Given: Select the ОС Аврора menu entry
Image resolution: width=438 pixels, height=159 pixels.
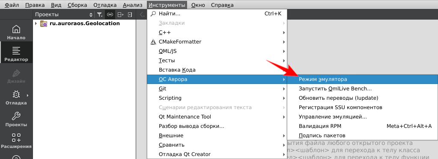Looking at the screenshot, I should (x=217, y=79).
